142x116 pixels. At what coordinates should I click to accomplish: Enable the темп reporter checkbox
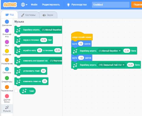click(16, 91)
